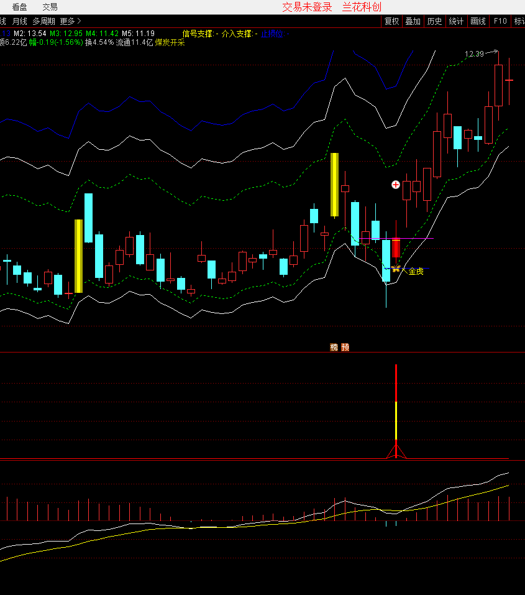525x595 pixels.
Task: Click the 榜 badge icon
Action: tap(334, 348)
